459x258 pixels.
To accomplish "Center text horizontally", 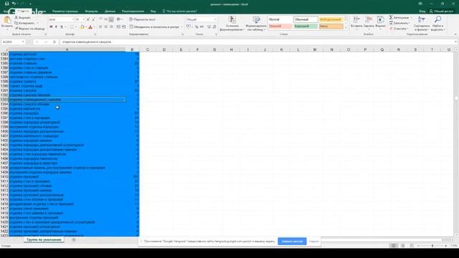I will click(x=106, y=27).
